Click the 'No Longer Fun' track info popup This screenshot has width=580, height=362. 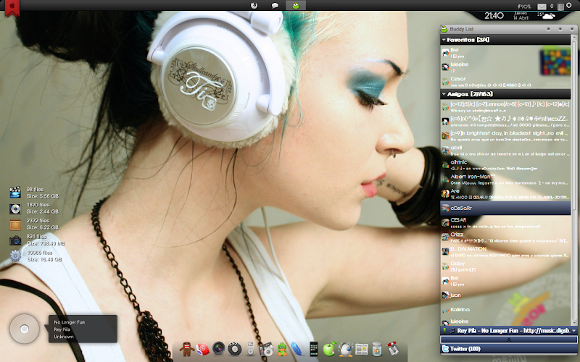[83, 329]
